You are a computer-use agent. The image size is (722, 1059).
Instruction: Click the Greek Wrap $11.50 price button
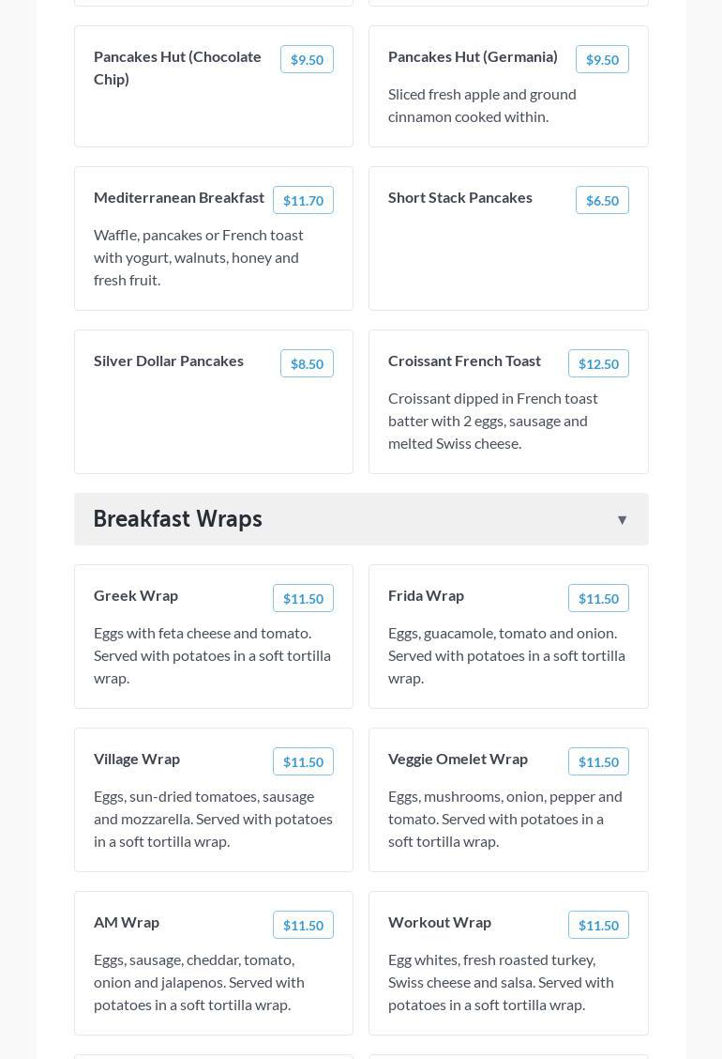(x=303, y=598)
